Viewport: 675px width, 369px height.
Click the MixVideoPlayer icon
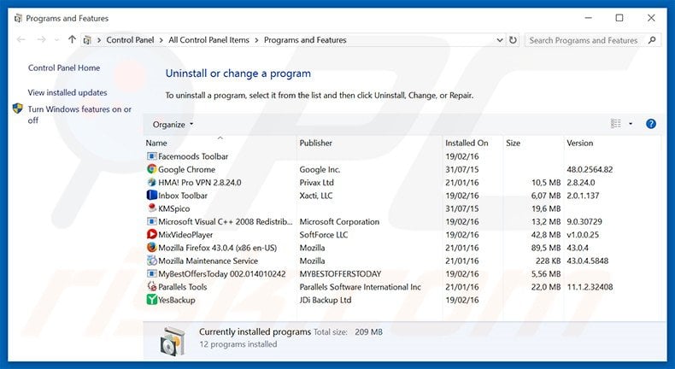(x=151, y=234)
